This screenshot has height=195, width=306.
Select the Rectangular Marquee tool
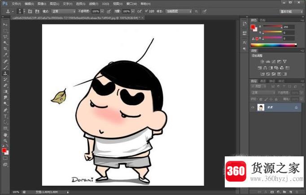tap(5, 31)
